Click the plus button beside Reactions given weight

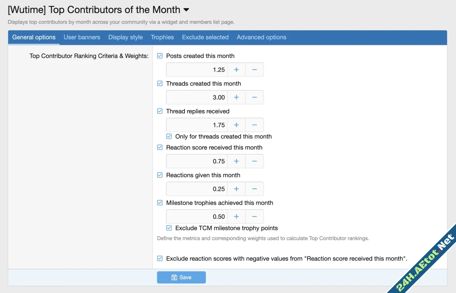click(x=236, y=189)
